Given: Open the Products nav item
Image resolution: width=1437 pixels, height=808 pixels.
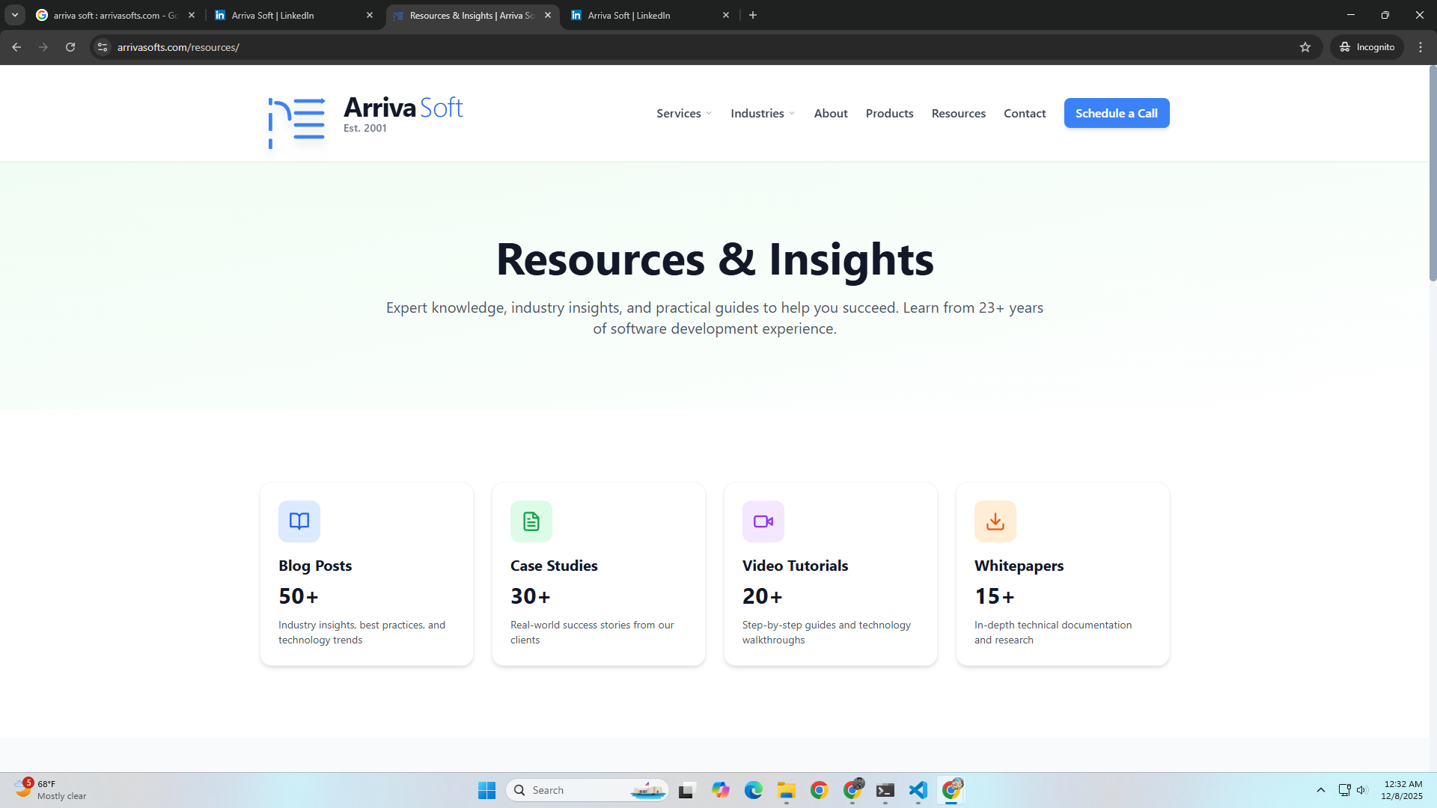Looking at the screenshot, I should tap(889, 114).
